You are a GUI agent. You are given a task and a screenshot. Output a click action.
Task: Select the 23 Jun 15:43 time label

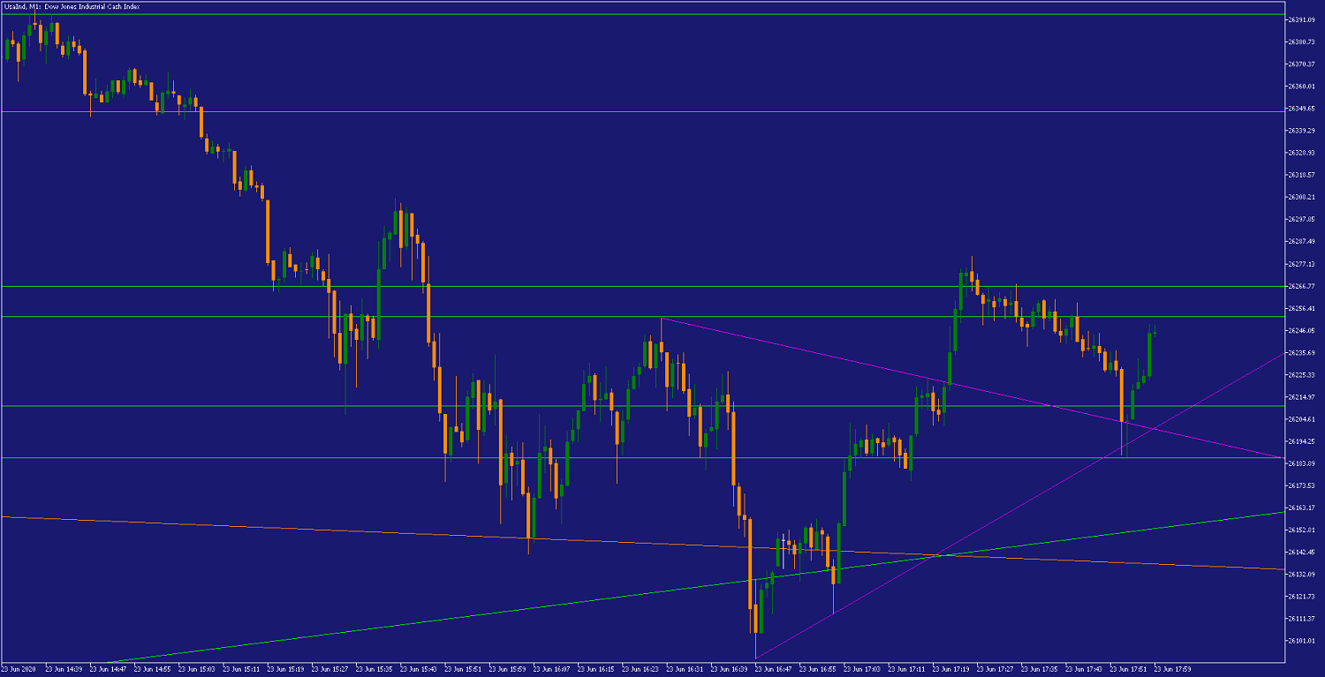(x=417, y=669)
